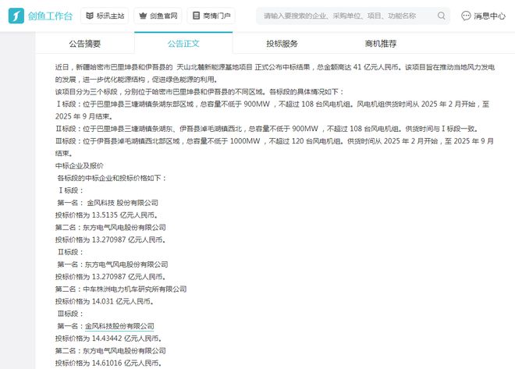Screen dimensions: 515x369
Task: Click the magnifier search icon
Action: [442, 16]
